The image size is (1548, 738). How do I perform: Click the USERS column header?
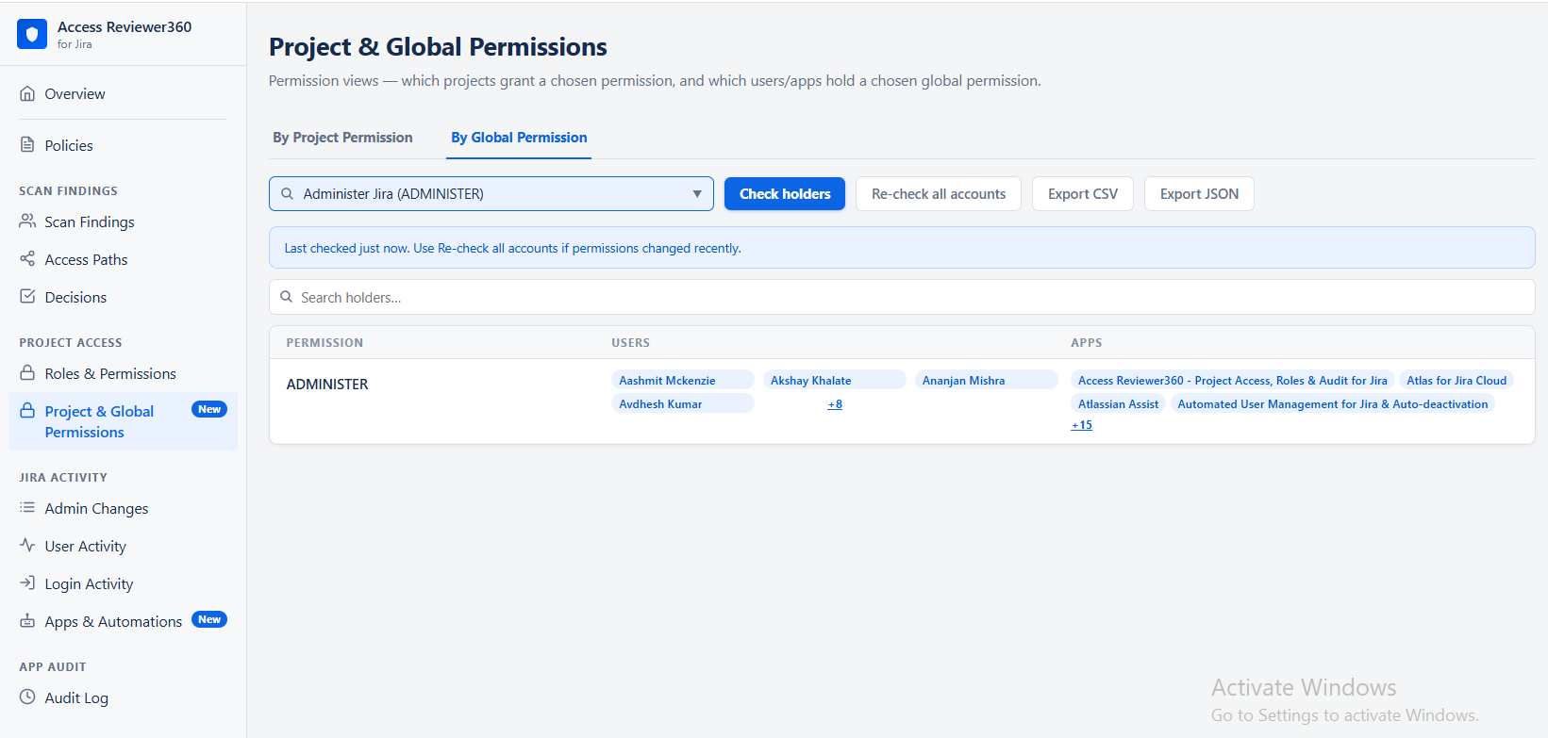630,343
